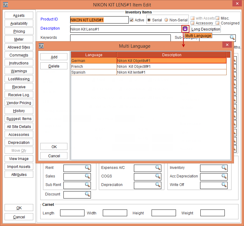Click Add in Multi Language dialog
This screenshot has height=226, width=244.
(54, 57)
